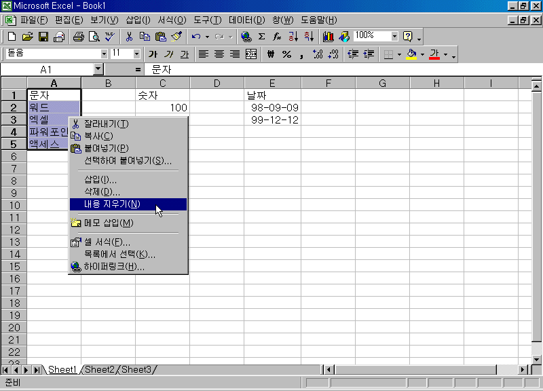Click the Increase Indent icon
The height and width of the screenshot is (391, 543).
(x=369, y=54)
